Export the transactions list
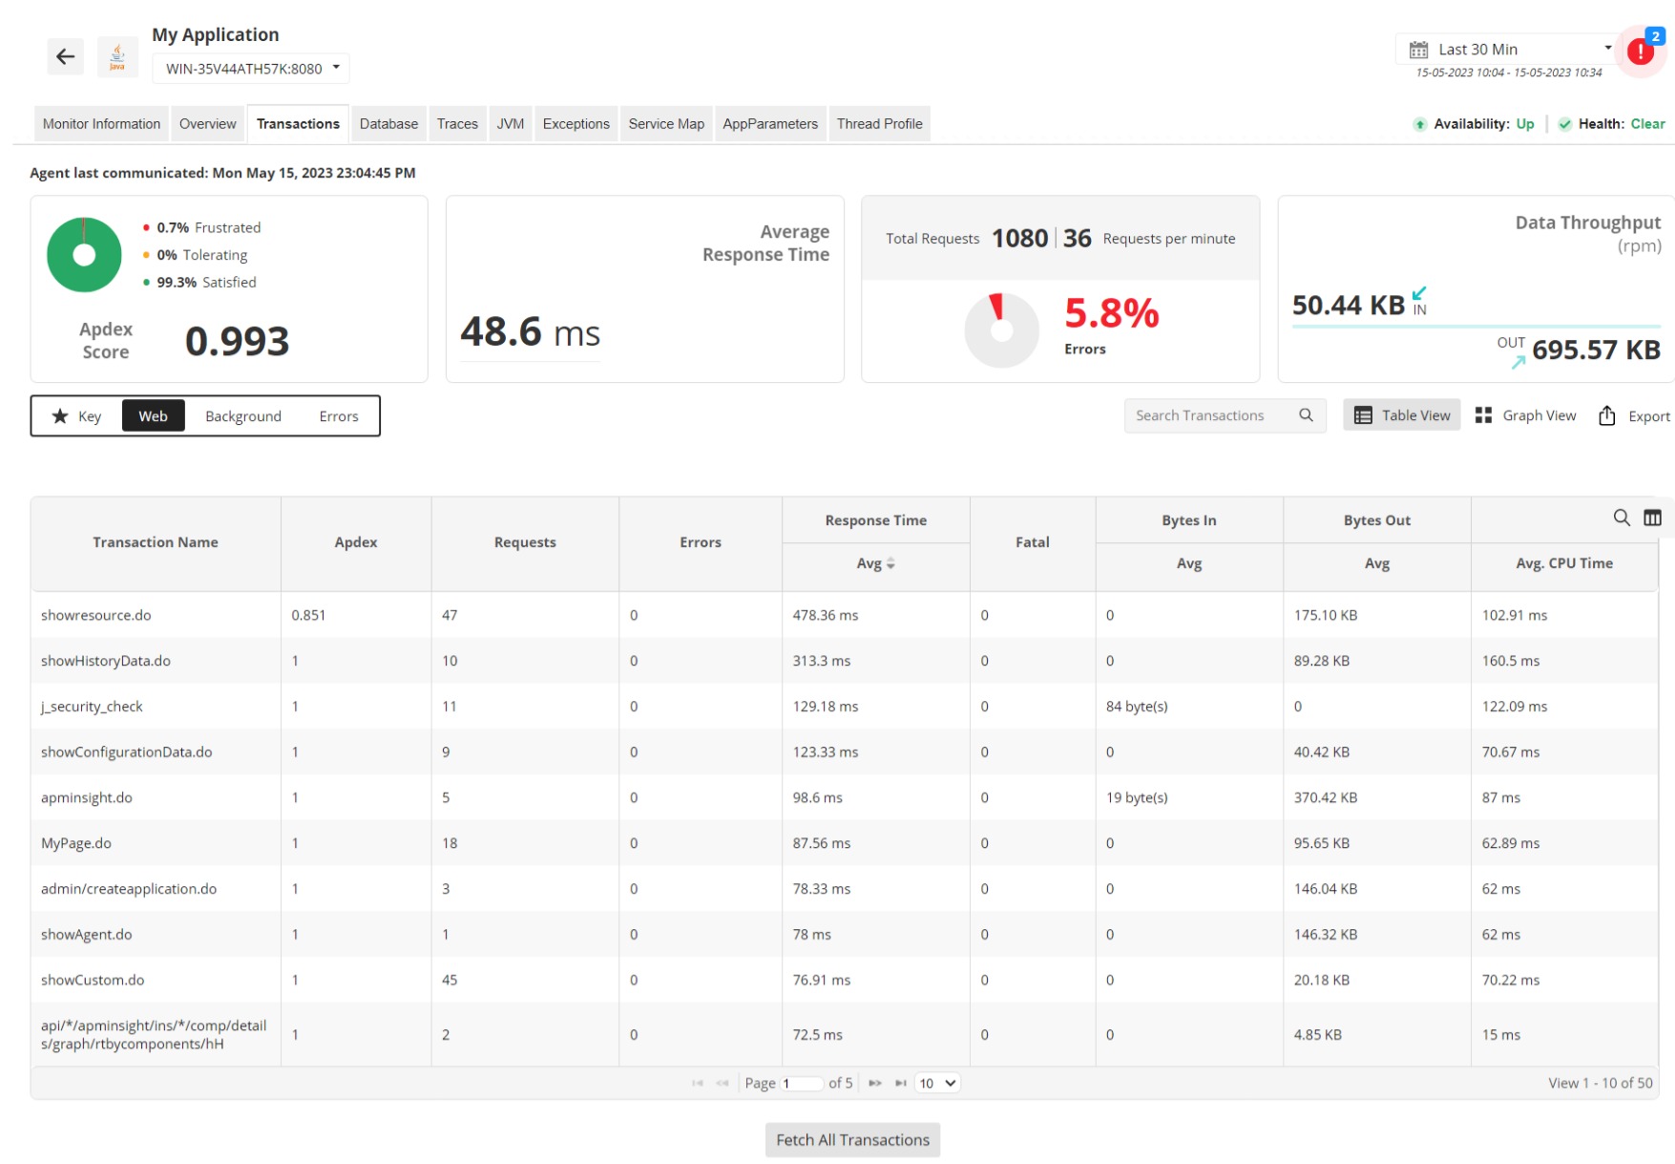Image resolution: width=1675 pixels, height=1164 pixels. [x=1633, y=414]
